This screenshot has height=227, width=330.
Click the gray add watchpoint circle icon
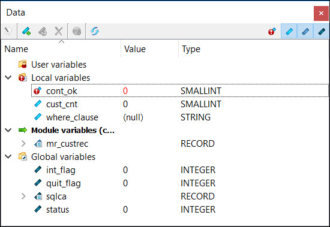[x=77, y=32]
